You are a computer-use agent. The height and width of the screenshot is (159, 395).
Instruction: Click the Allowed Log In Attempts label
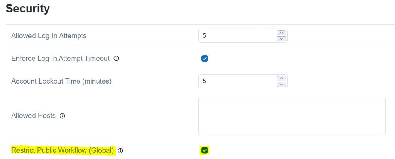point(49,36)
